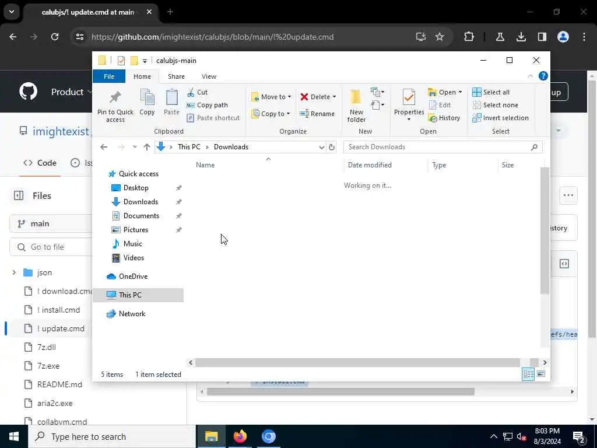
Task: Select Music in navigation pane
Action: click(x=132, y=244)
